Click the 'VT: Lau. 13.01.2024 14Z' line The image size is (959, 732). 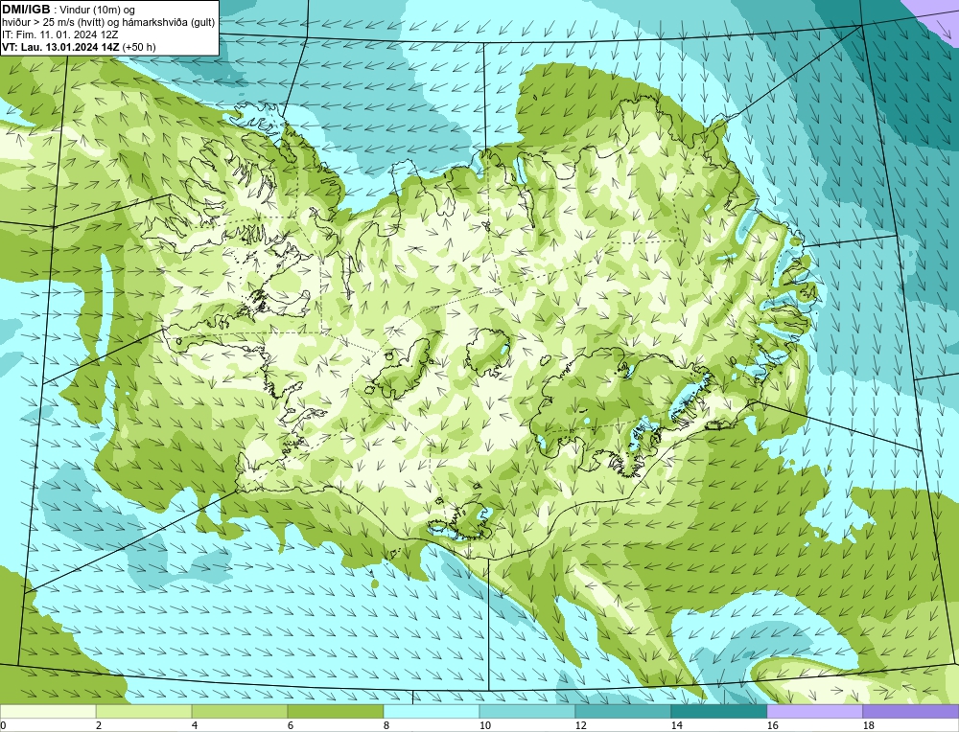[61, 47]
